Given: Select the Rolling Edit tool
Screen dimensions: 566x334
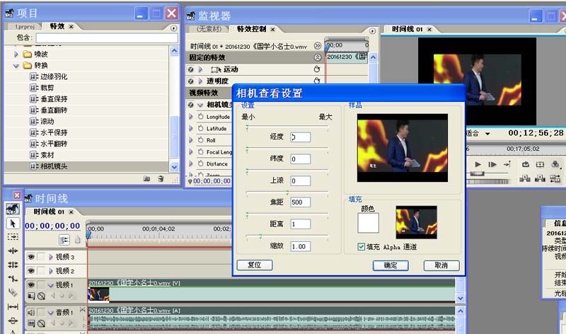Looking at the screenshot, I should (13, 265).
